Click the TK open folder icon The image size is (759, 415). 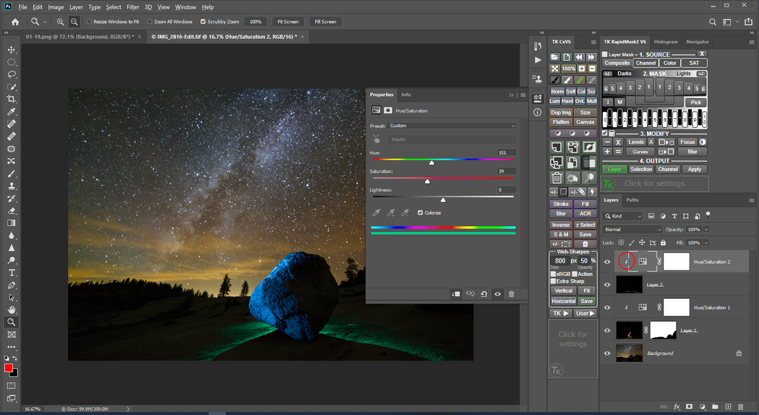tap(555, 57)
